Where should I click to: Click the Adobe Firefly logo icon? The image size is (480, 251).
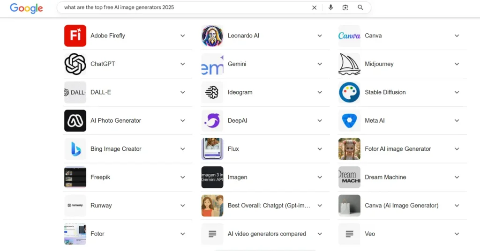coord(75,36)
